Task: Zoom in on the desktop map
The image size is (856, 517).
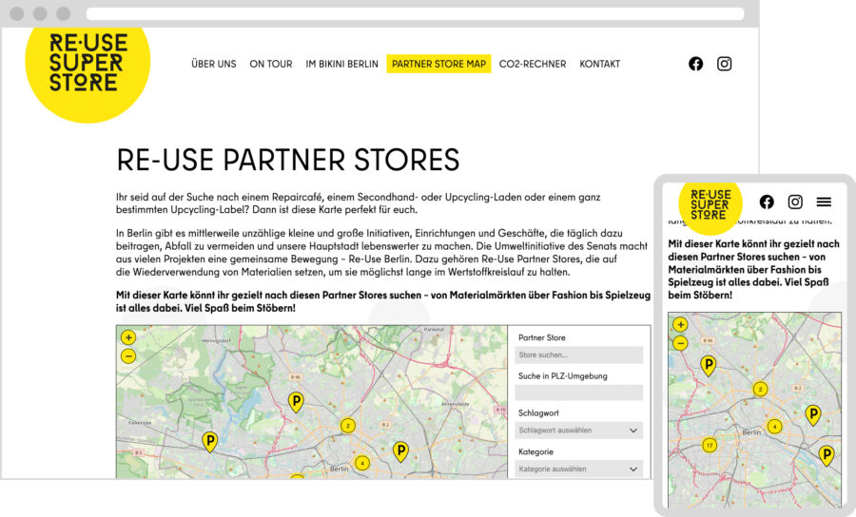Action: tap(128, 337)
